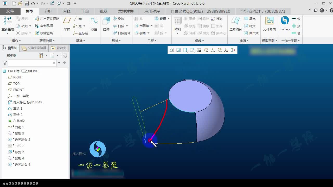Switch to the Analysis (分析) ribbon tab
The width and height of the screenshot is (333, 187).
48,11
